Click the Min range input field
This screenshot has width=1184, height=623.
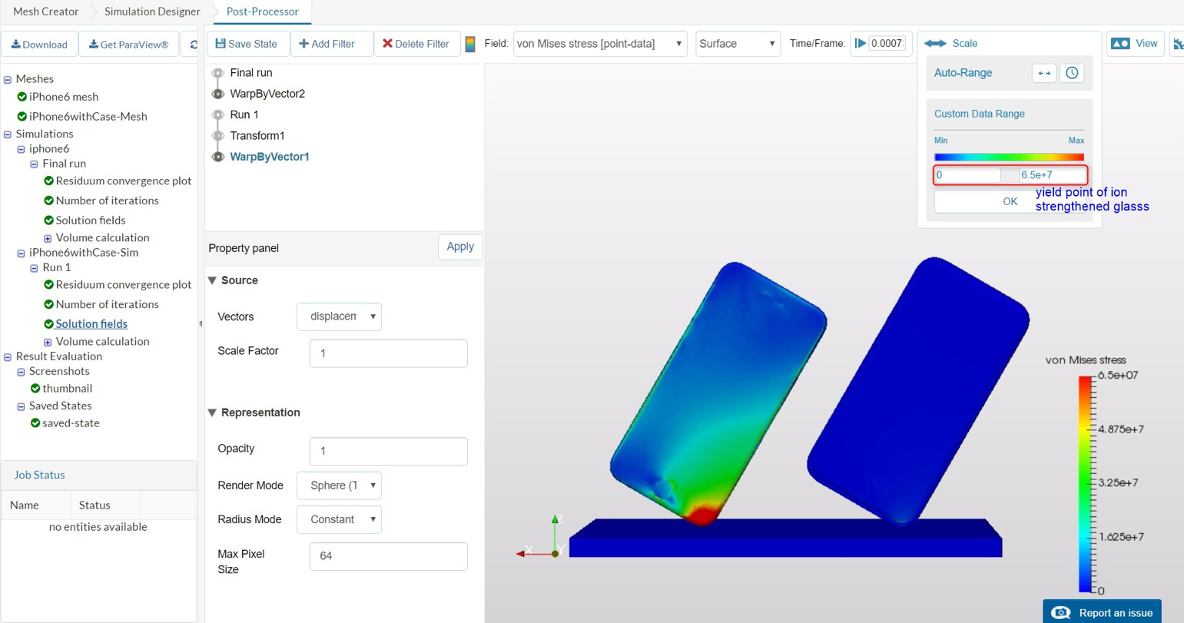click(967, 175)
